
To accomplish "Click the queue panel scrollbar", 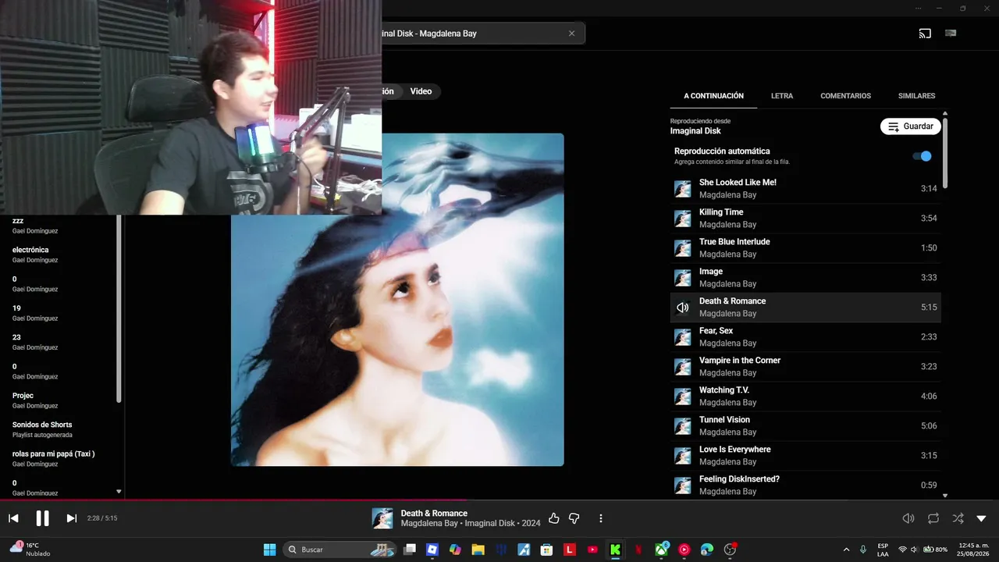I will click(945, 152).
